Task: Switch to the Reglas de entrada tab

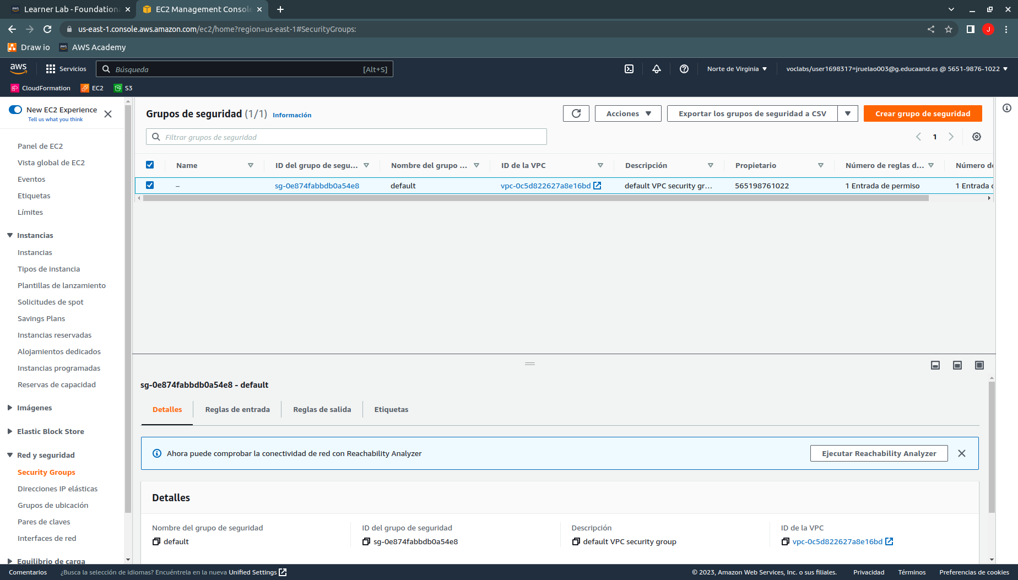Action: (x=237, y=409)
